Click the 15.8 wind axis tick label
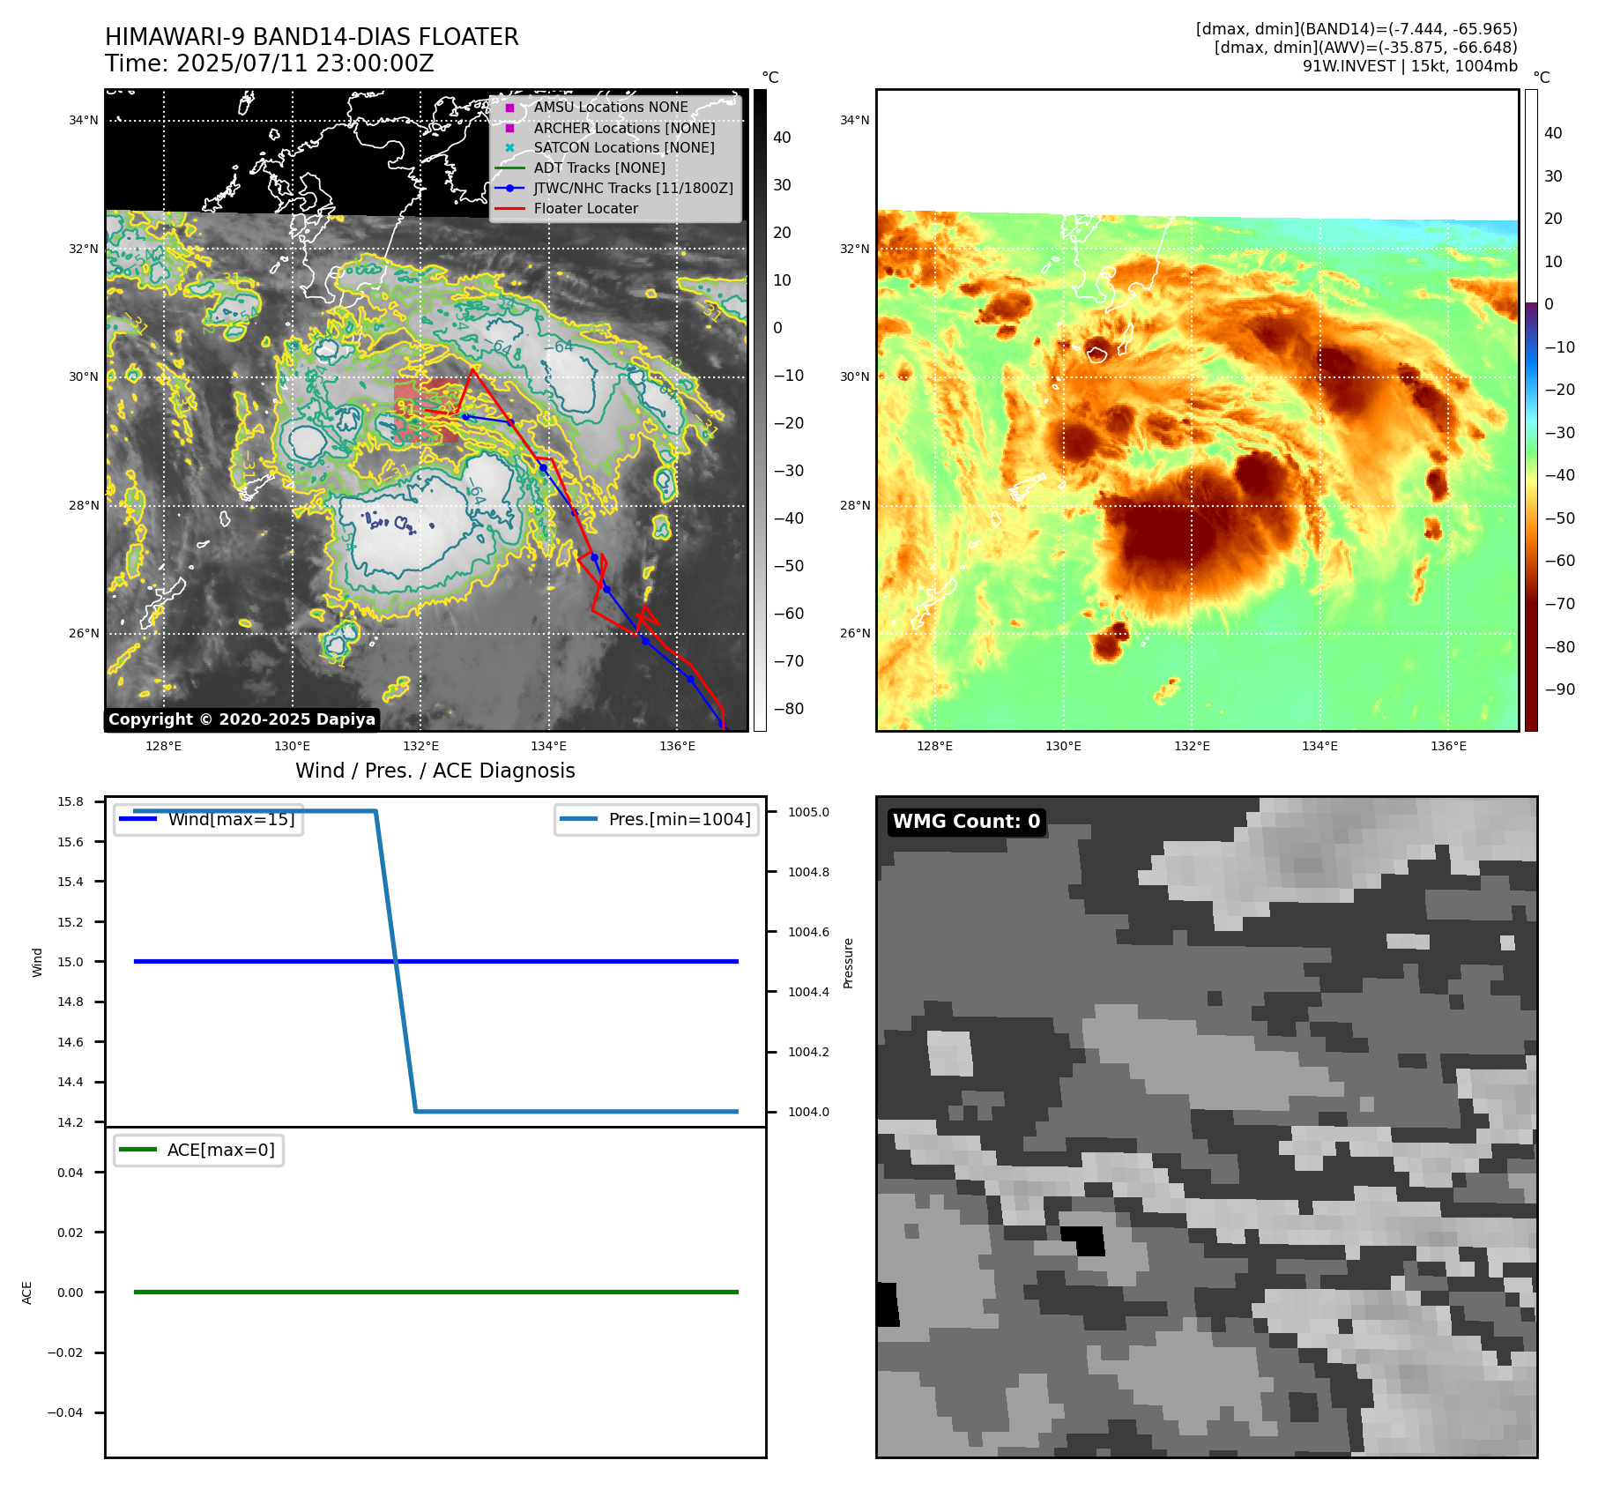1598x1490 pixels. point(71,801)
